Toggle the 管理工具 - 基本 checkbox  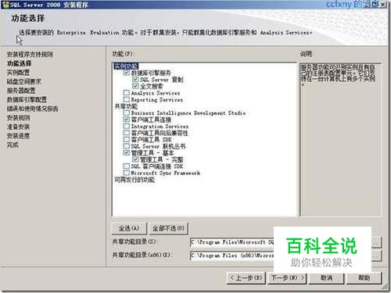pos(127,153)
